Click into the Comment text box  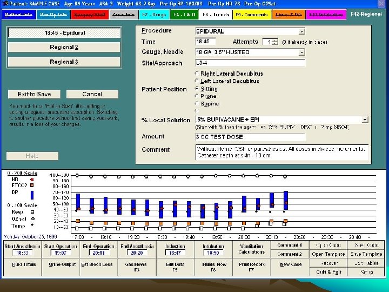coord(282,152)
